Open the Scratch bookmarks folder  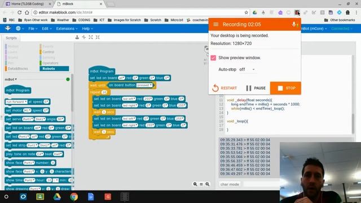click(x=153, y=20)
